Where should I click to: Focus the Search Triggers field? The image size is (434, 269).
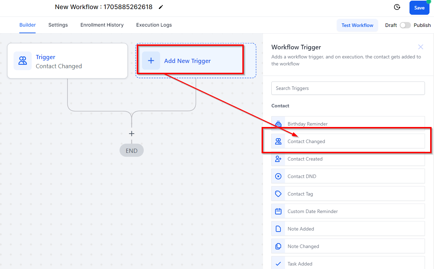348,88
